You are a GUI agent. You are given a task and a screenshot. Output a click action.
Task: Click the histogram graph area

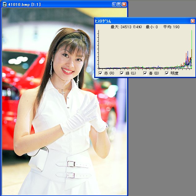145,49
